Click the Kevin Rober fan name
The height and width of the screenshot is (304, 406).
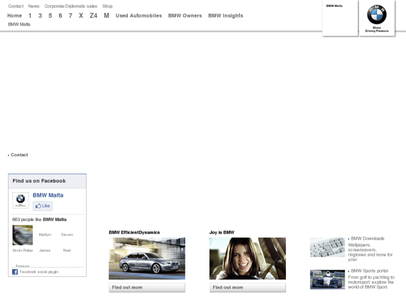click(22, 250)
